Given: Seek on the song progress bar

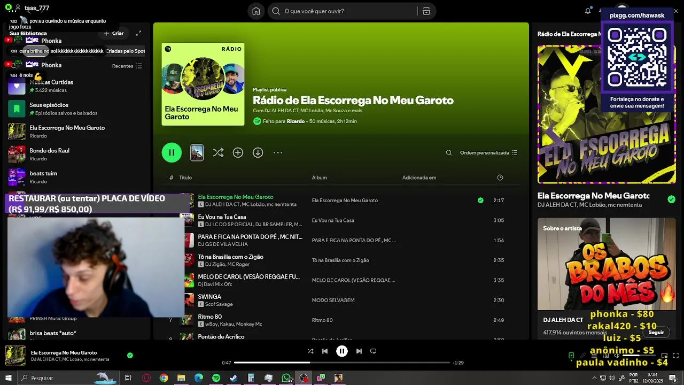Looking at the screenshot, I should point(342,363).
